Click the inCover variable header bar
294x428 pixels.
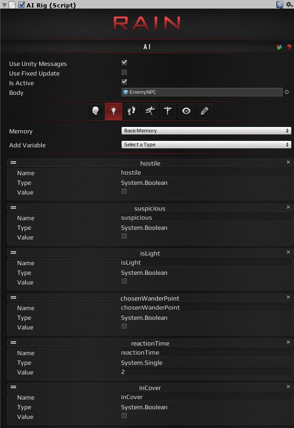tap(150, 388)
